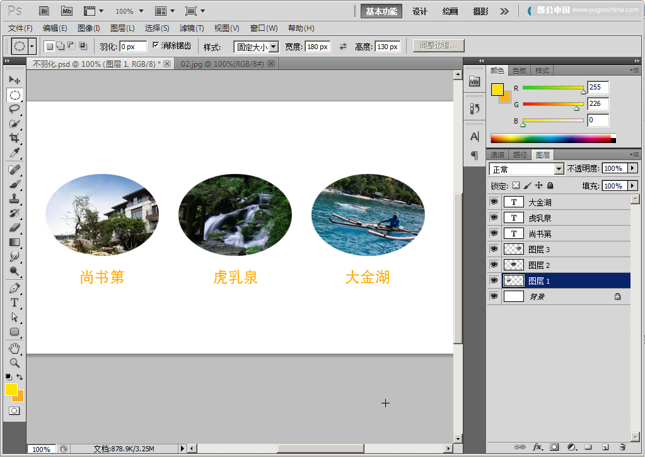645x457 pixels.
Task: Hide the 背景 layer
Action: coord(494,296)
